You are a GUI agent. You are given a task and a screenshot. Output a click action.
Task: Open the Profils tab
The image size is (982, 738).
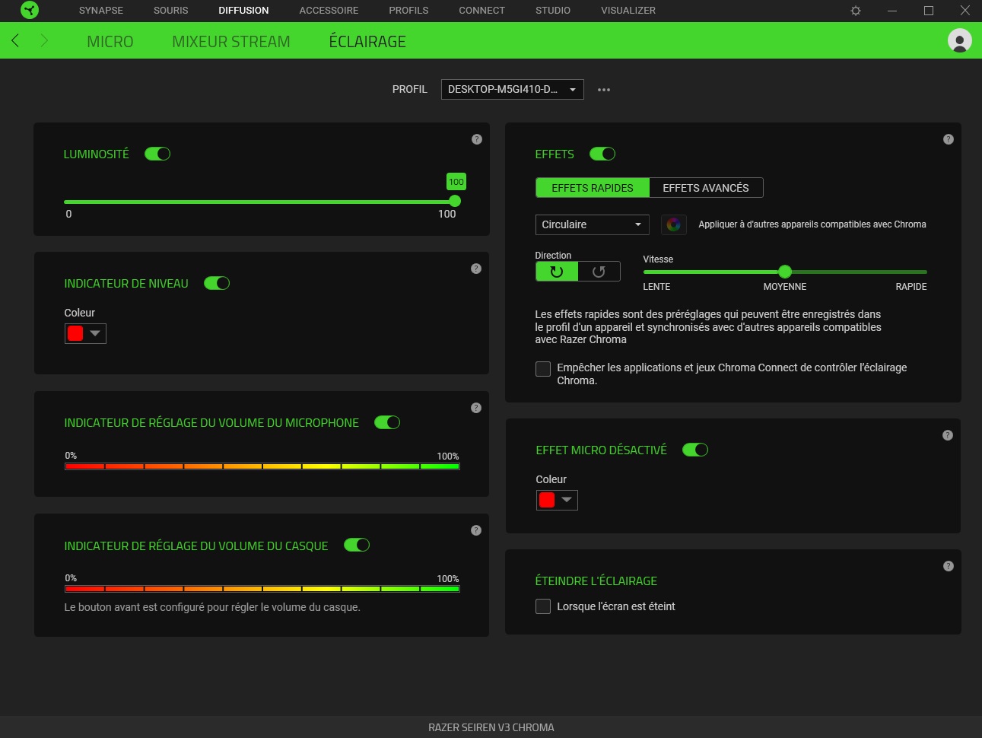[408, 11]
